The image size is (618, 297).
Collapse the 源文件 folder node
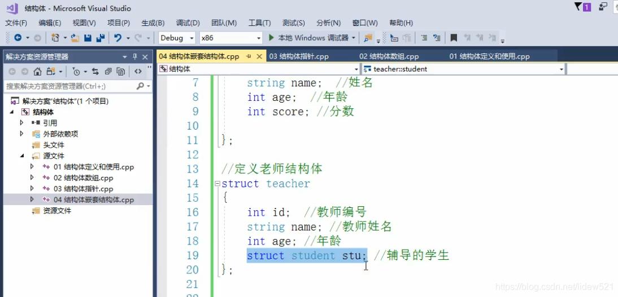[21, 156]
